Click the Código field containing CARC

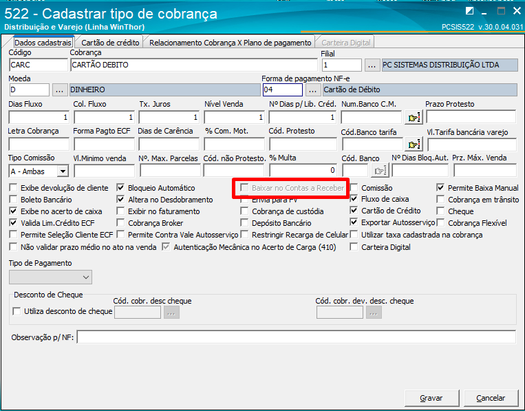pyautogui.click(x=39, y=65)
